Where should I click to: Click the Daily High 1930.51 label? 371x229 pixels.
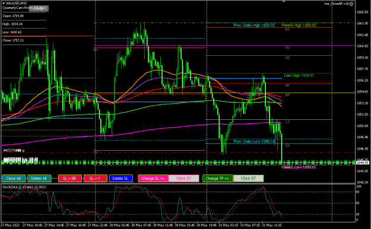tap(299, 76)
